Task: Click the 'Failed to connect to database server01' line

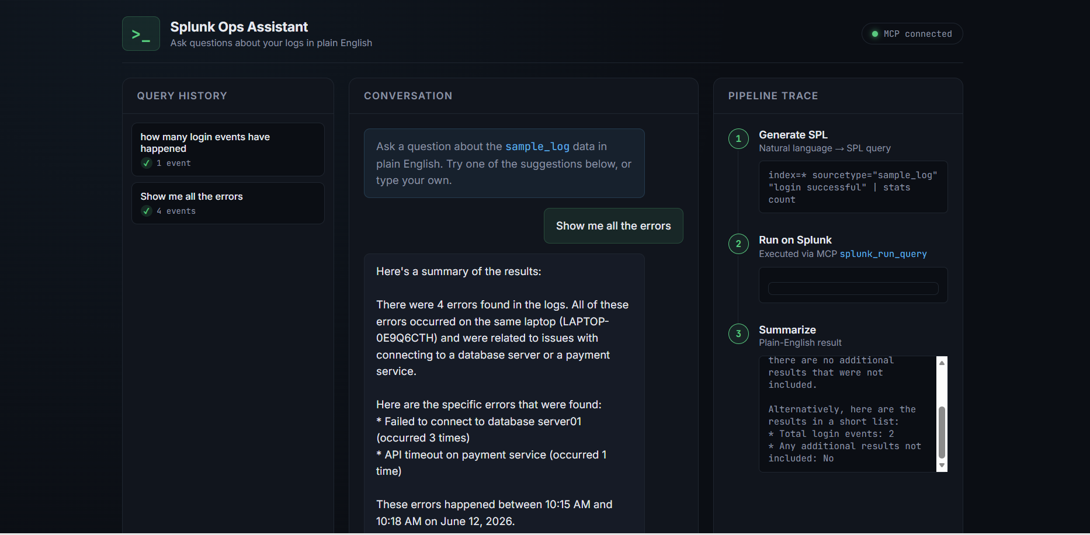Action: click(x=479, y=430)
